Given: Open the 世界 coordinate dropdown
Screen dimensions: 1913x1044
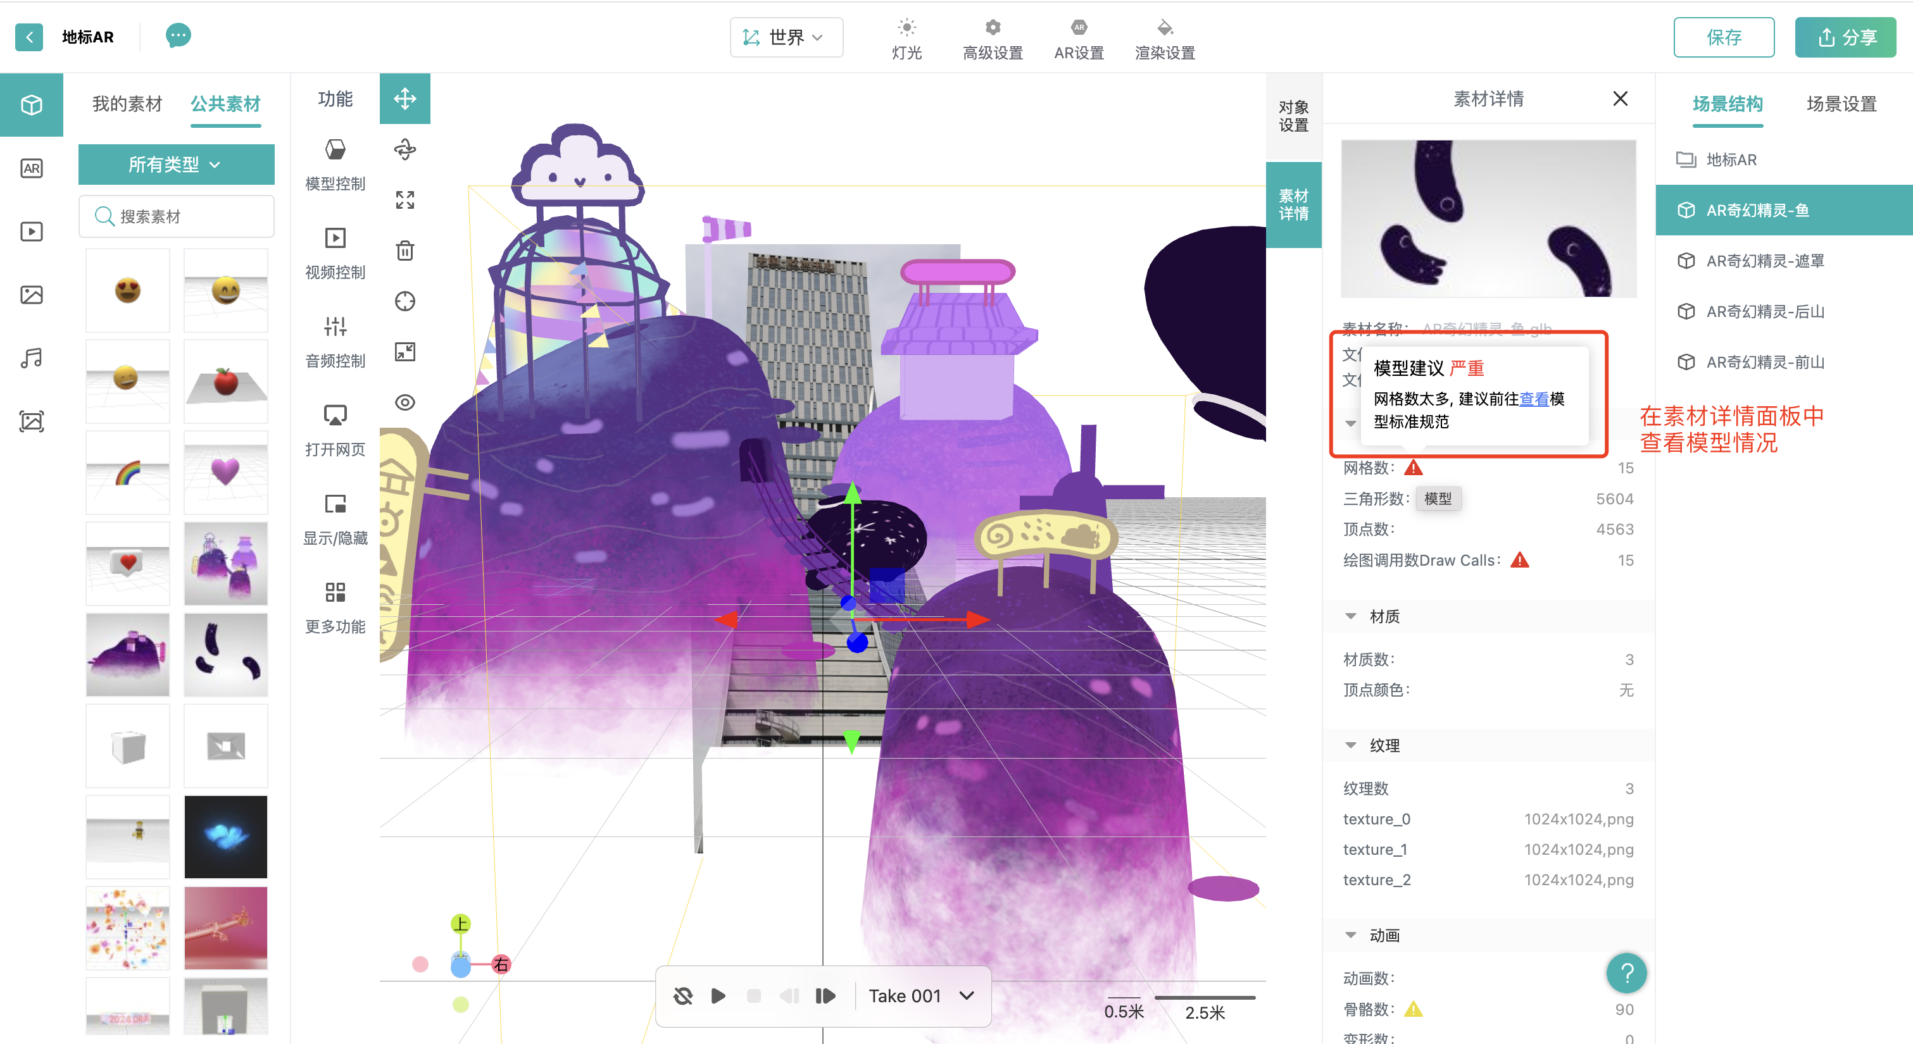Looking at the screenshot, I should 786,37.
